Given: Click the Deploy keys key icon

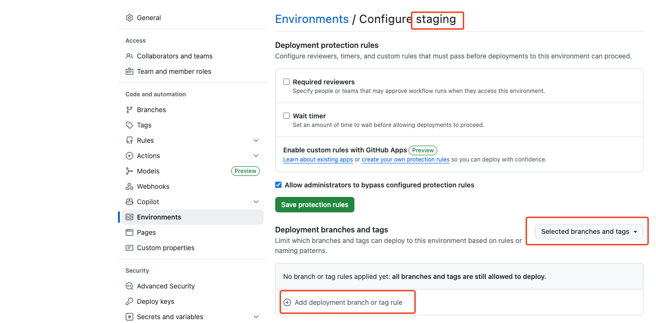Looking at the screenshot, I should [129, 301].
